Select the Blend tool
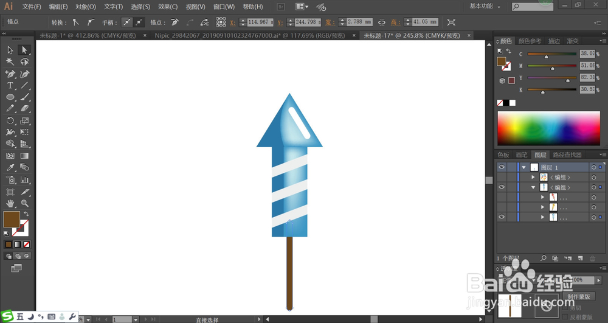Screen dimensions: 608x323 pos(24,167)
